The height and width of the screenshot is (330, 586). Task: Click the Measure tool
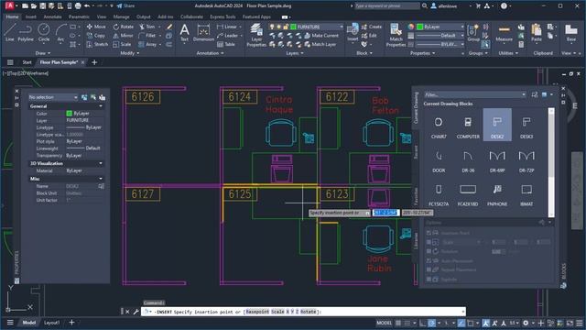[x=505, y=32]
